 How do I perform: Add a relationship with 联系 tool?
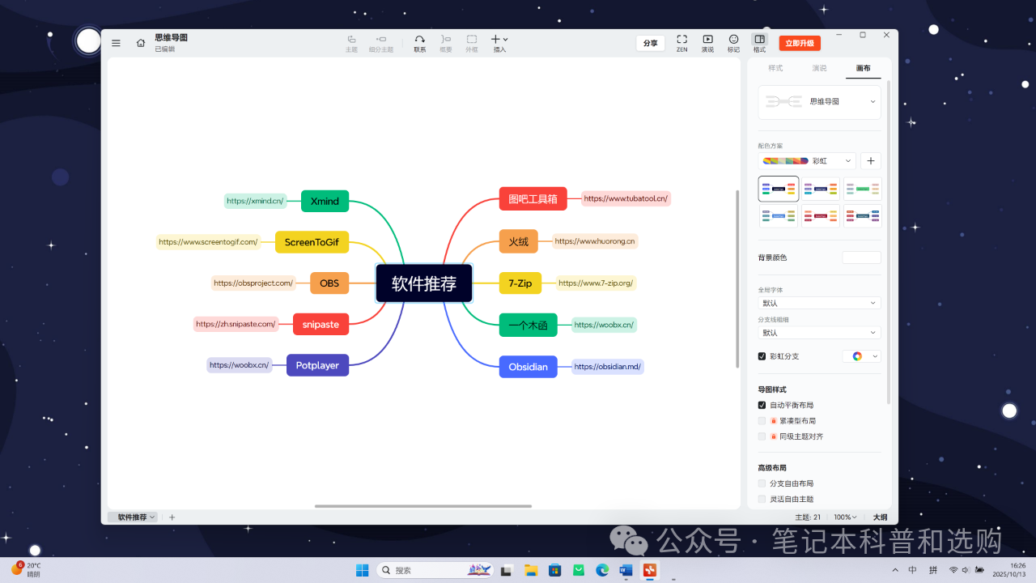point(419,43)
